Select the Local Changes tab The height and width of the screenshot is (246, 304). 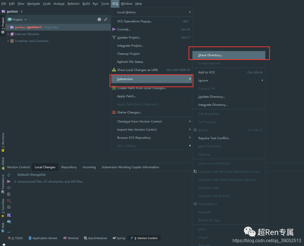coord(45,167)
